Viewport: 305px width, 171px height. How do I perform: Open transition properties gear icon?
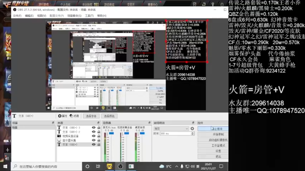pos(192,128)
